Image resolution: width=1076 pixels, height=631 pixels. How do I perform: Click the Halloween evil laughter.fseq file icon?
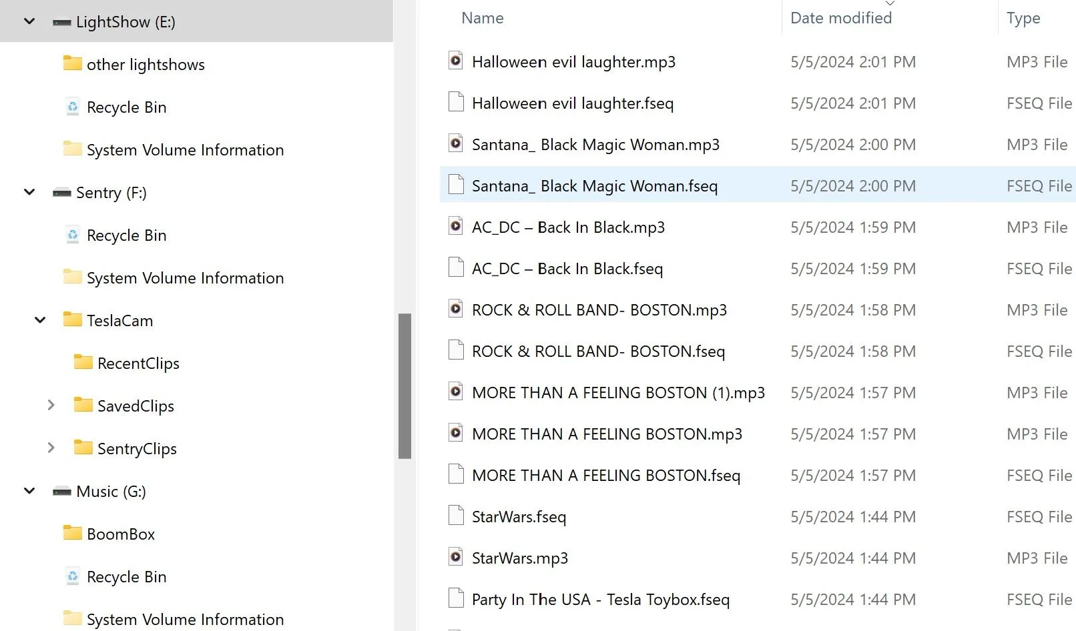[x=456, y=102]
